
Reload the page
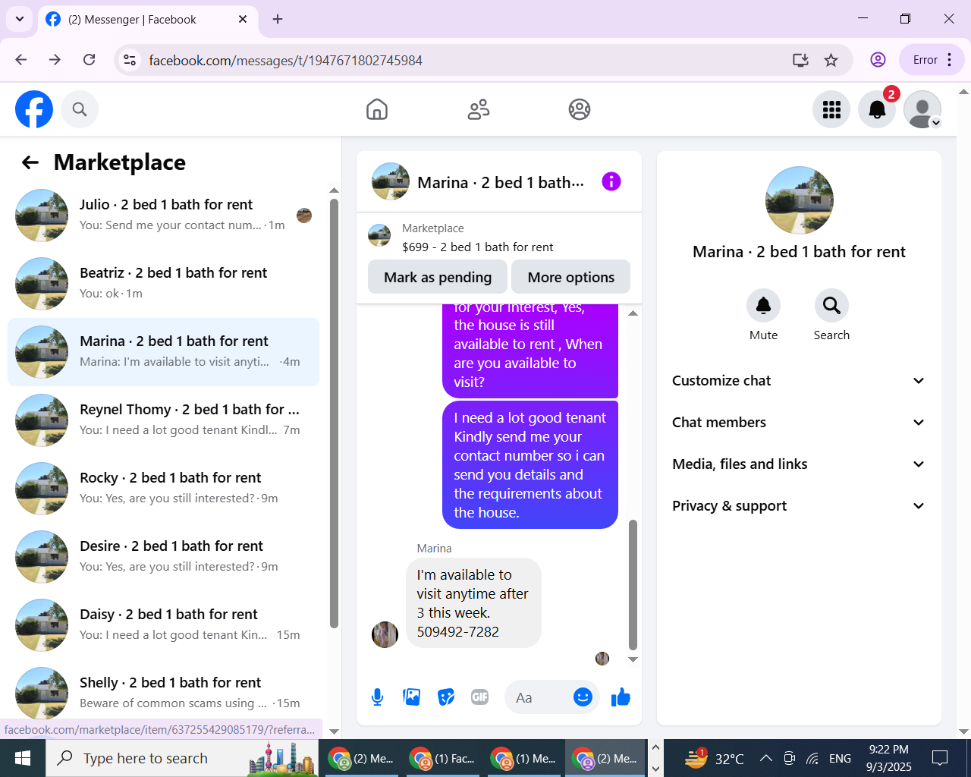(x=90, y=60)
